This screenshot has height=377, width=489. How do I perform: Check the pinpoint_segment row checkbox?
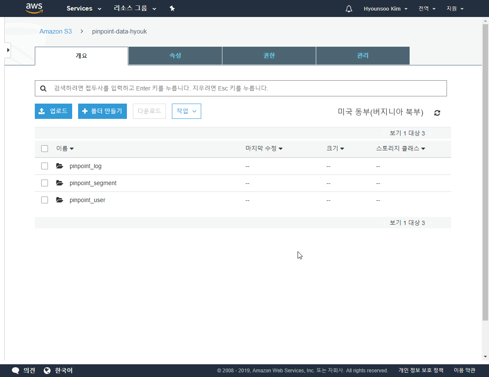click(x=45, y=183)
